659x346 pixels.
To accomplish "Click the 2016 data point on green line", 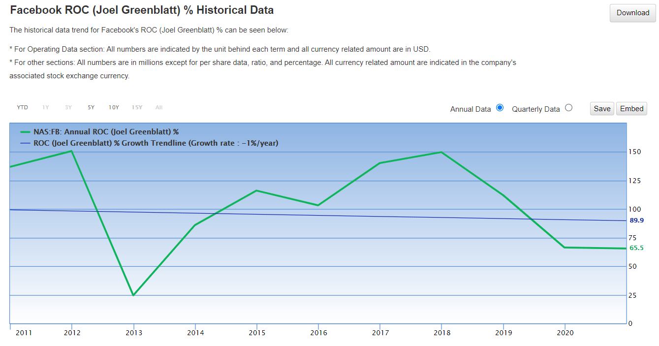I will [x=318, y=205].
